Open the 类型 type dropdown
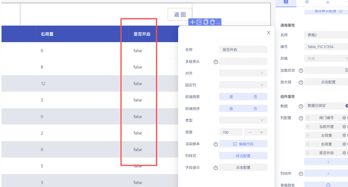The width and height of the screenshot is (348, 187). point(243,121)
